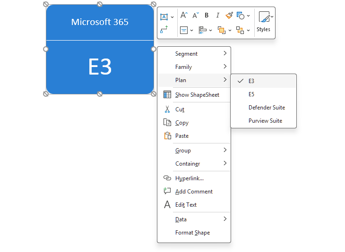This screenshot has width=345, height=252.
Task: Choose Defender Suite plan option
Action: (263, 108)
